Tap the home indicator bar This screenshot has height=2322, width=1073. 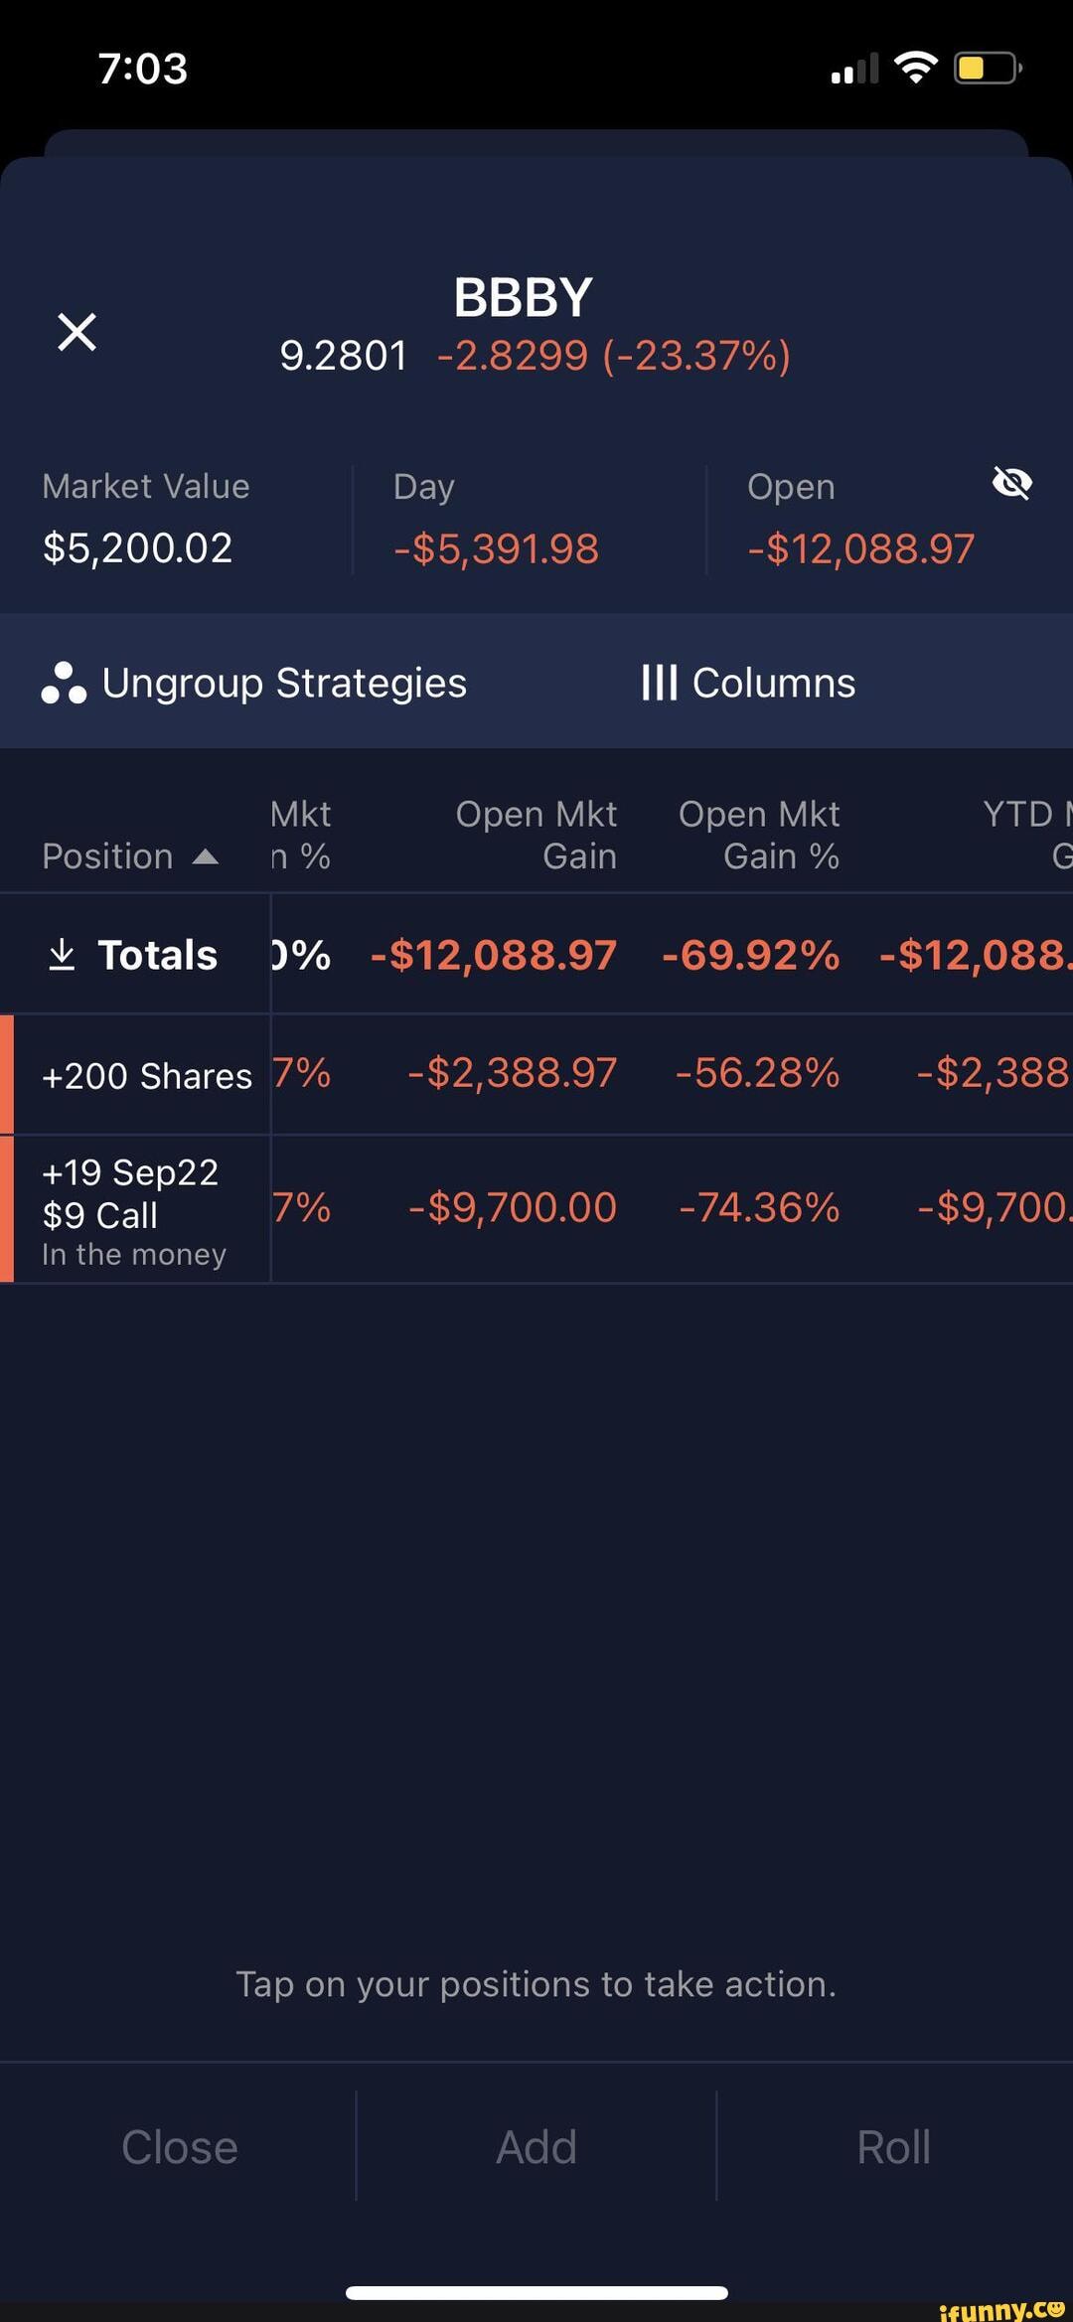tap(536, 2293)
